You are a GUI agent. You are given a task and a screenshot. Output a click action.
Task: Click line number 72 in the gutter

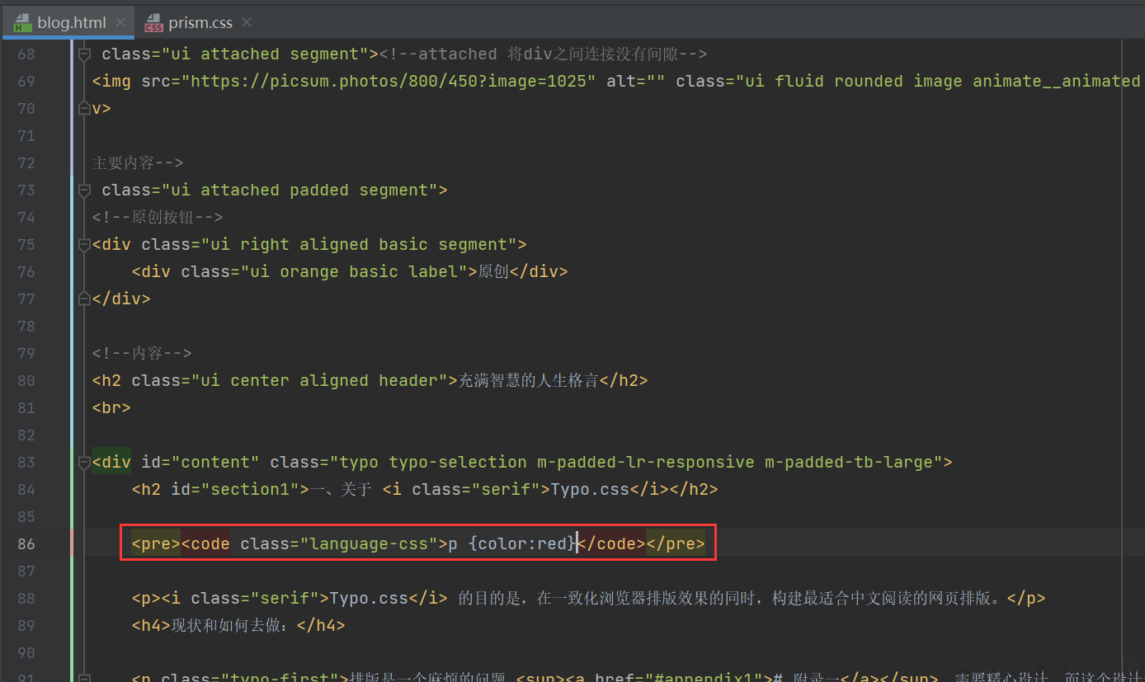tap(26, 163)
